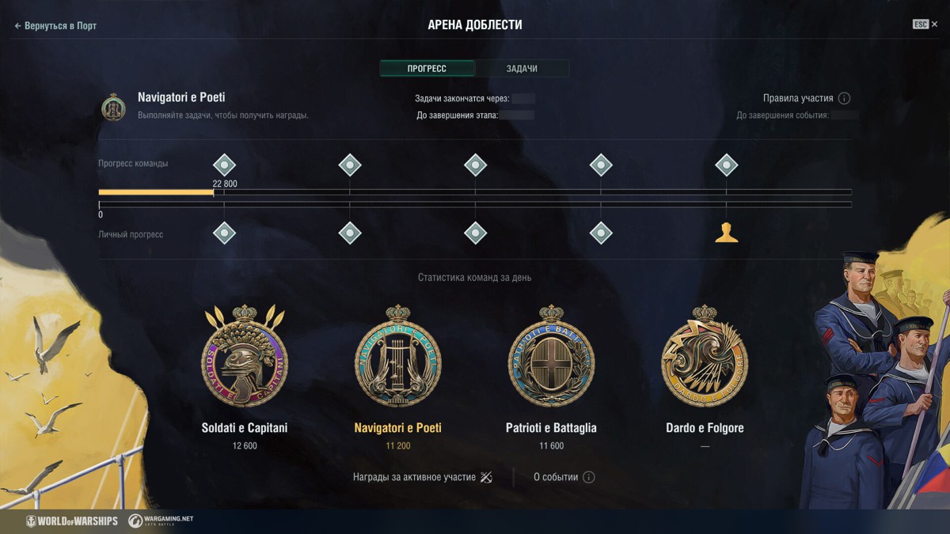Click the second personal progress reward diamond
This screenshot has height=534, width=950.
click(350, 233)
